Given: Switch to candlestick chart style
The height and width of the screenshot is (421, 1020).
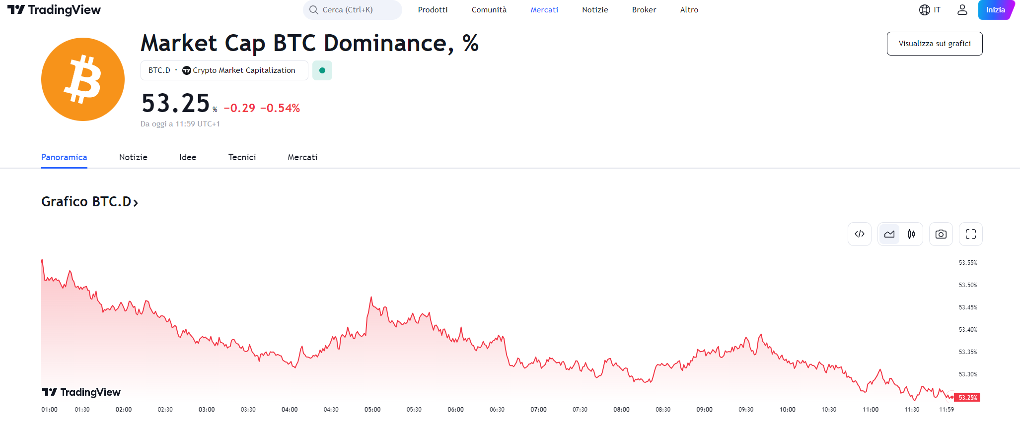Looking at the screenshot, I should coord(911,234).
